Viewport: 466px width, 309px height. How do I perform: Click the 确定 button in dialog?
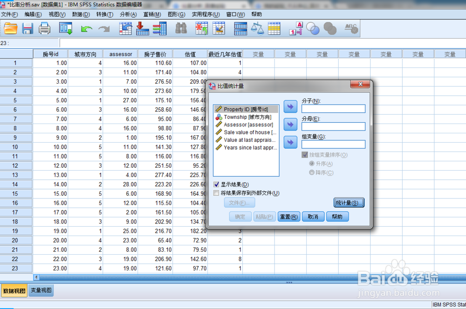[240, 217]
